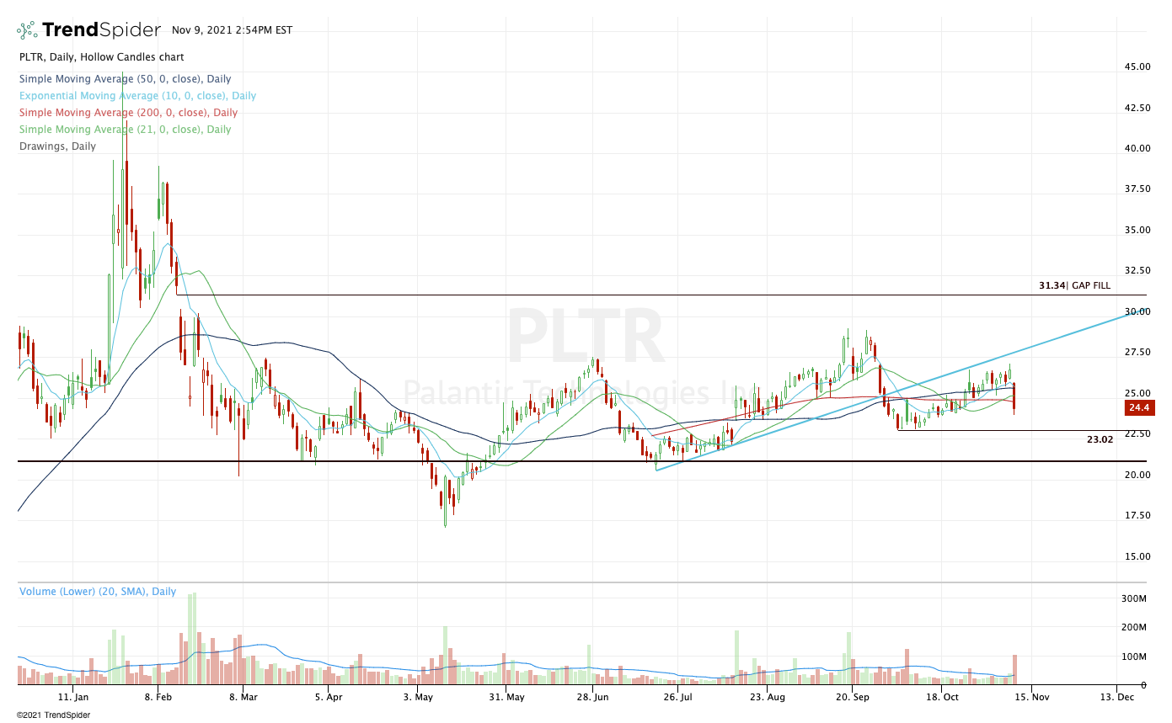The height and width of the screenshot is (723, 1172).
Task: Click the 40.00 price axis label
Action: click(1137, 148)
